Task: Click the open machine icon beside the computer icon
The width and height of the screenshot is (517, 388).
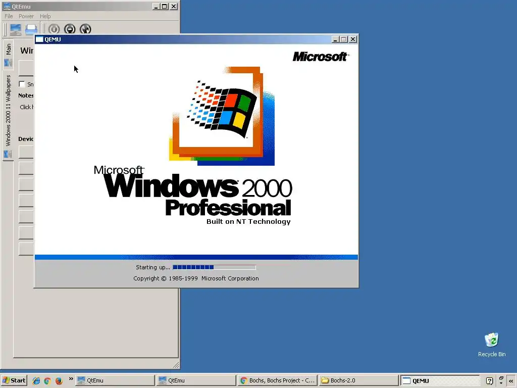Action: coord(31,29)
